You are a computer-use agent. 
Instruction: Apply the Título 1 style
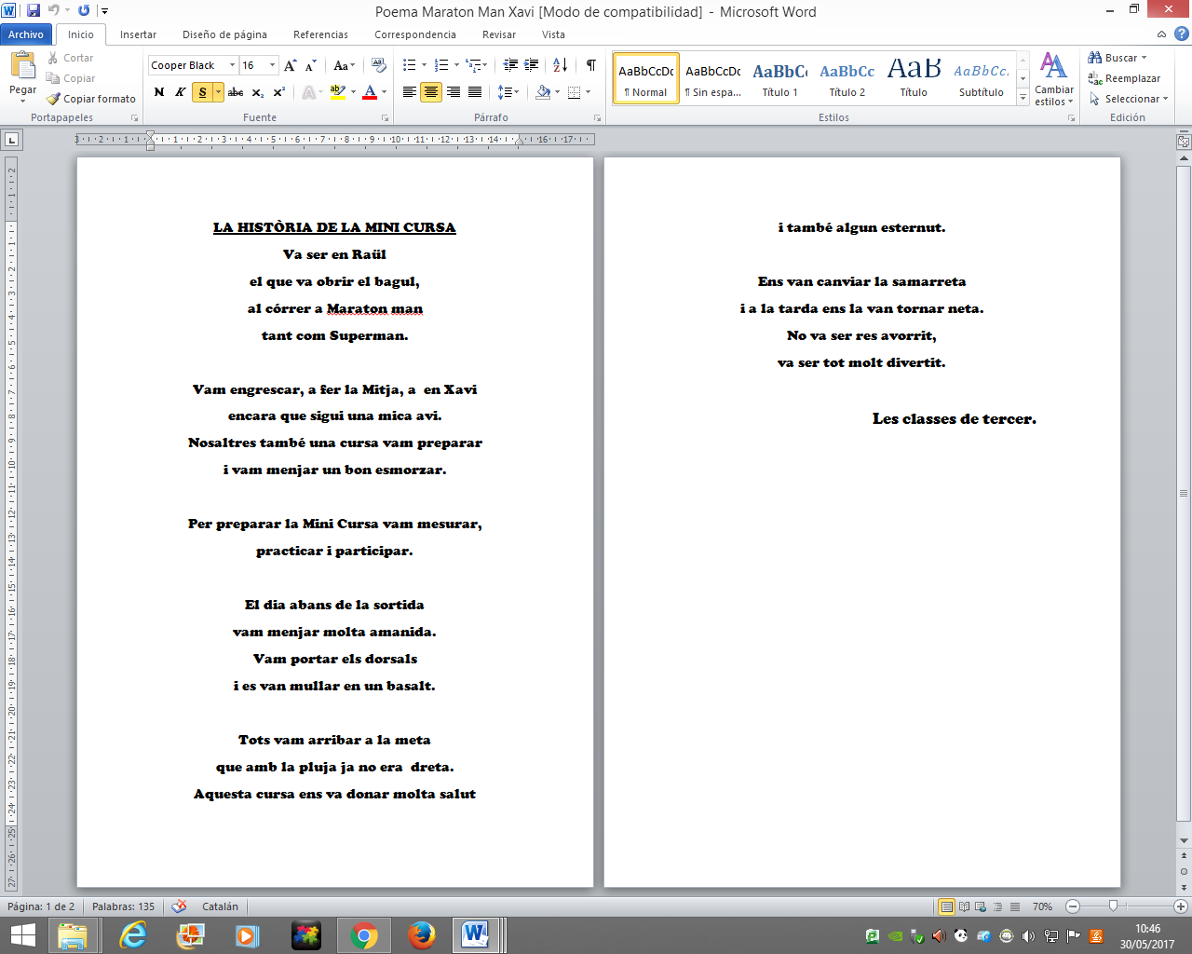coord(779,78)
